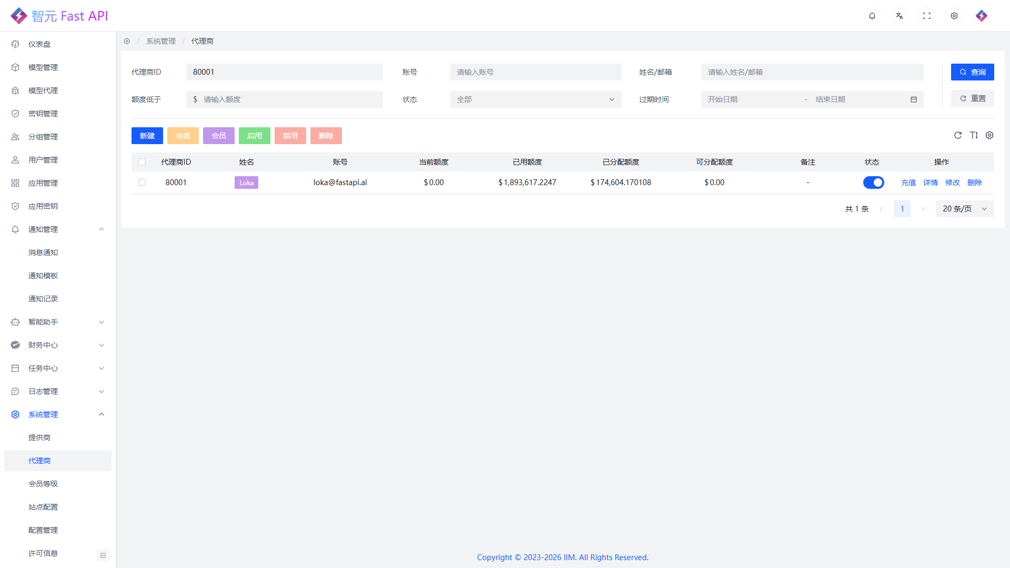Click the calendar icon in date range
Viewport: 1010px width, 568px height.
(x=914, y=99)
